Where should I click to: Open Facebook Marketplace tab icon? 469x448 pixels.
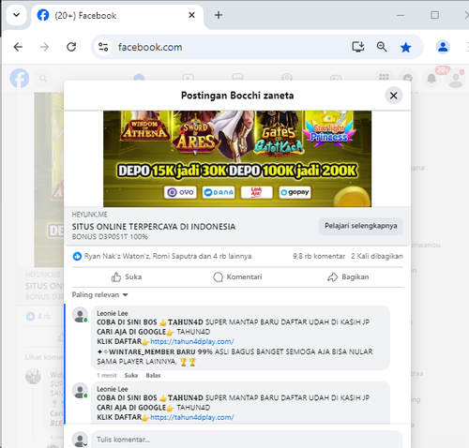[x=237, y=77]
